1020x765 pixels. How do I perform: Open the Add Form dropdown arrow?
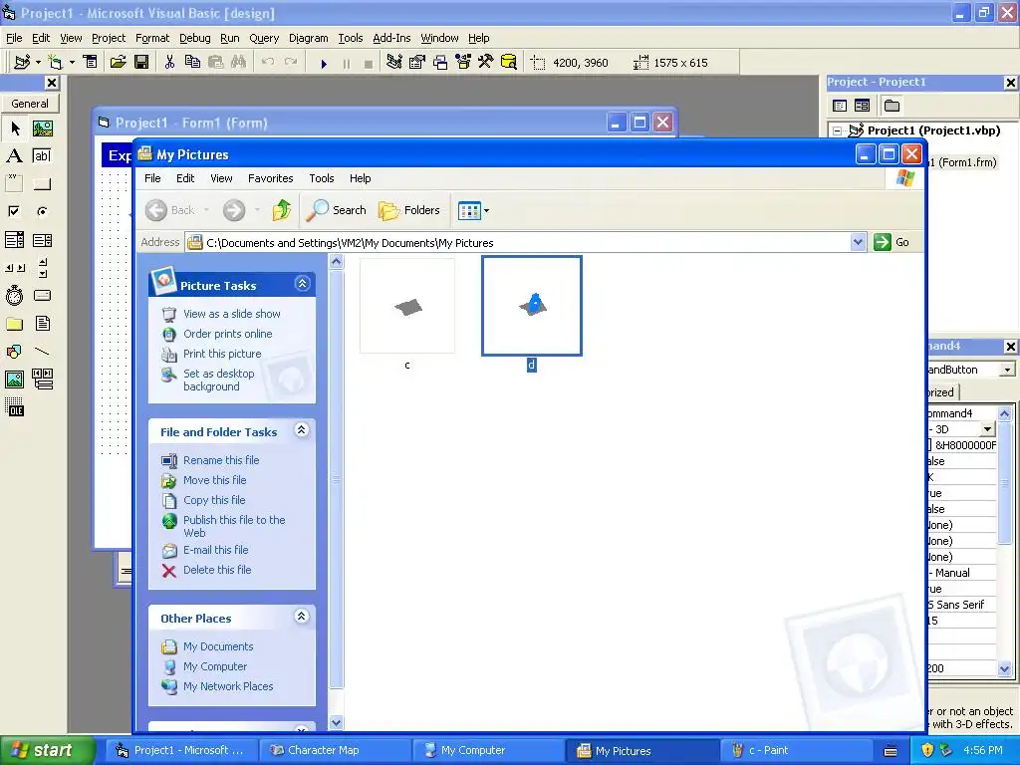(x=72, y=63)
